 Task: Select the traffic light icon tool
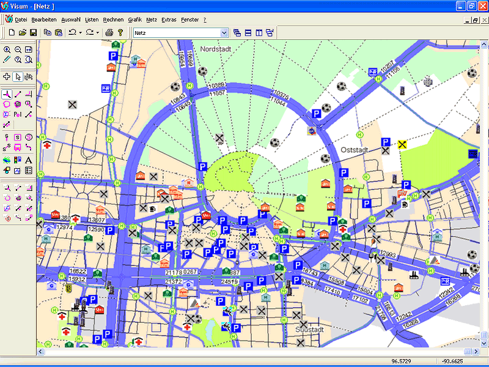click(x=18, y=160)
